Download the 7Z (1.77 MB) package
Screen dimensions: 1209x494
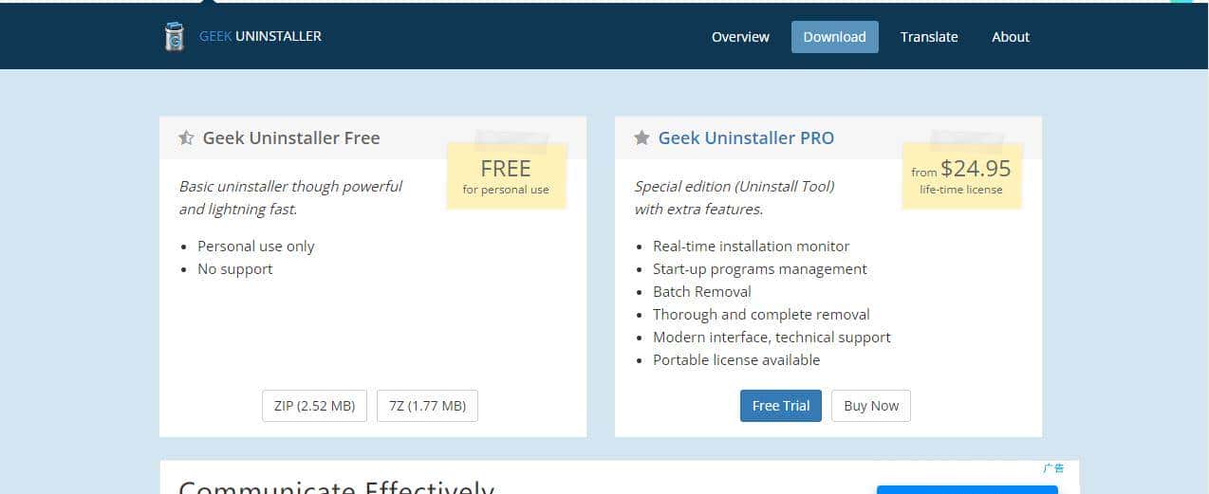click(x=427, y=406)
